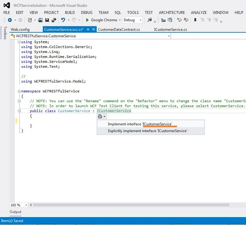
Task: Click the previous bookmark icon
Action: tap(202, 20)
